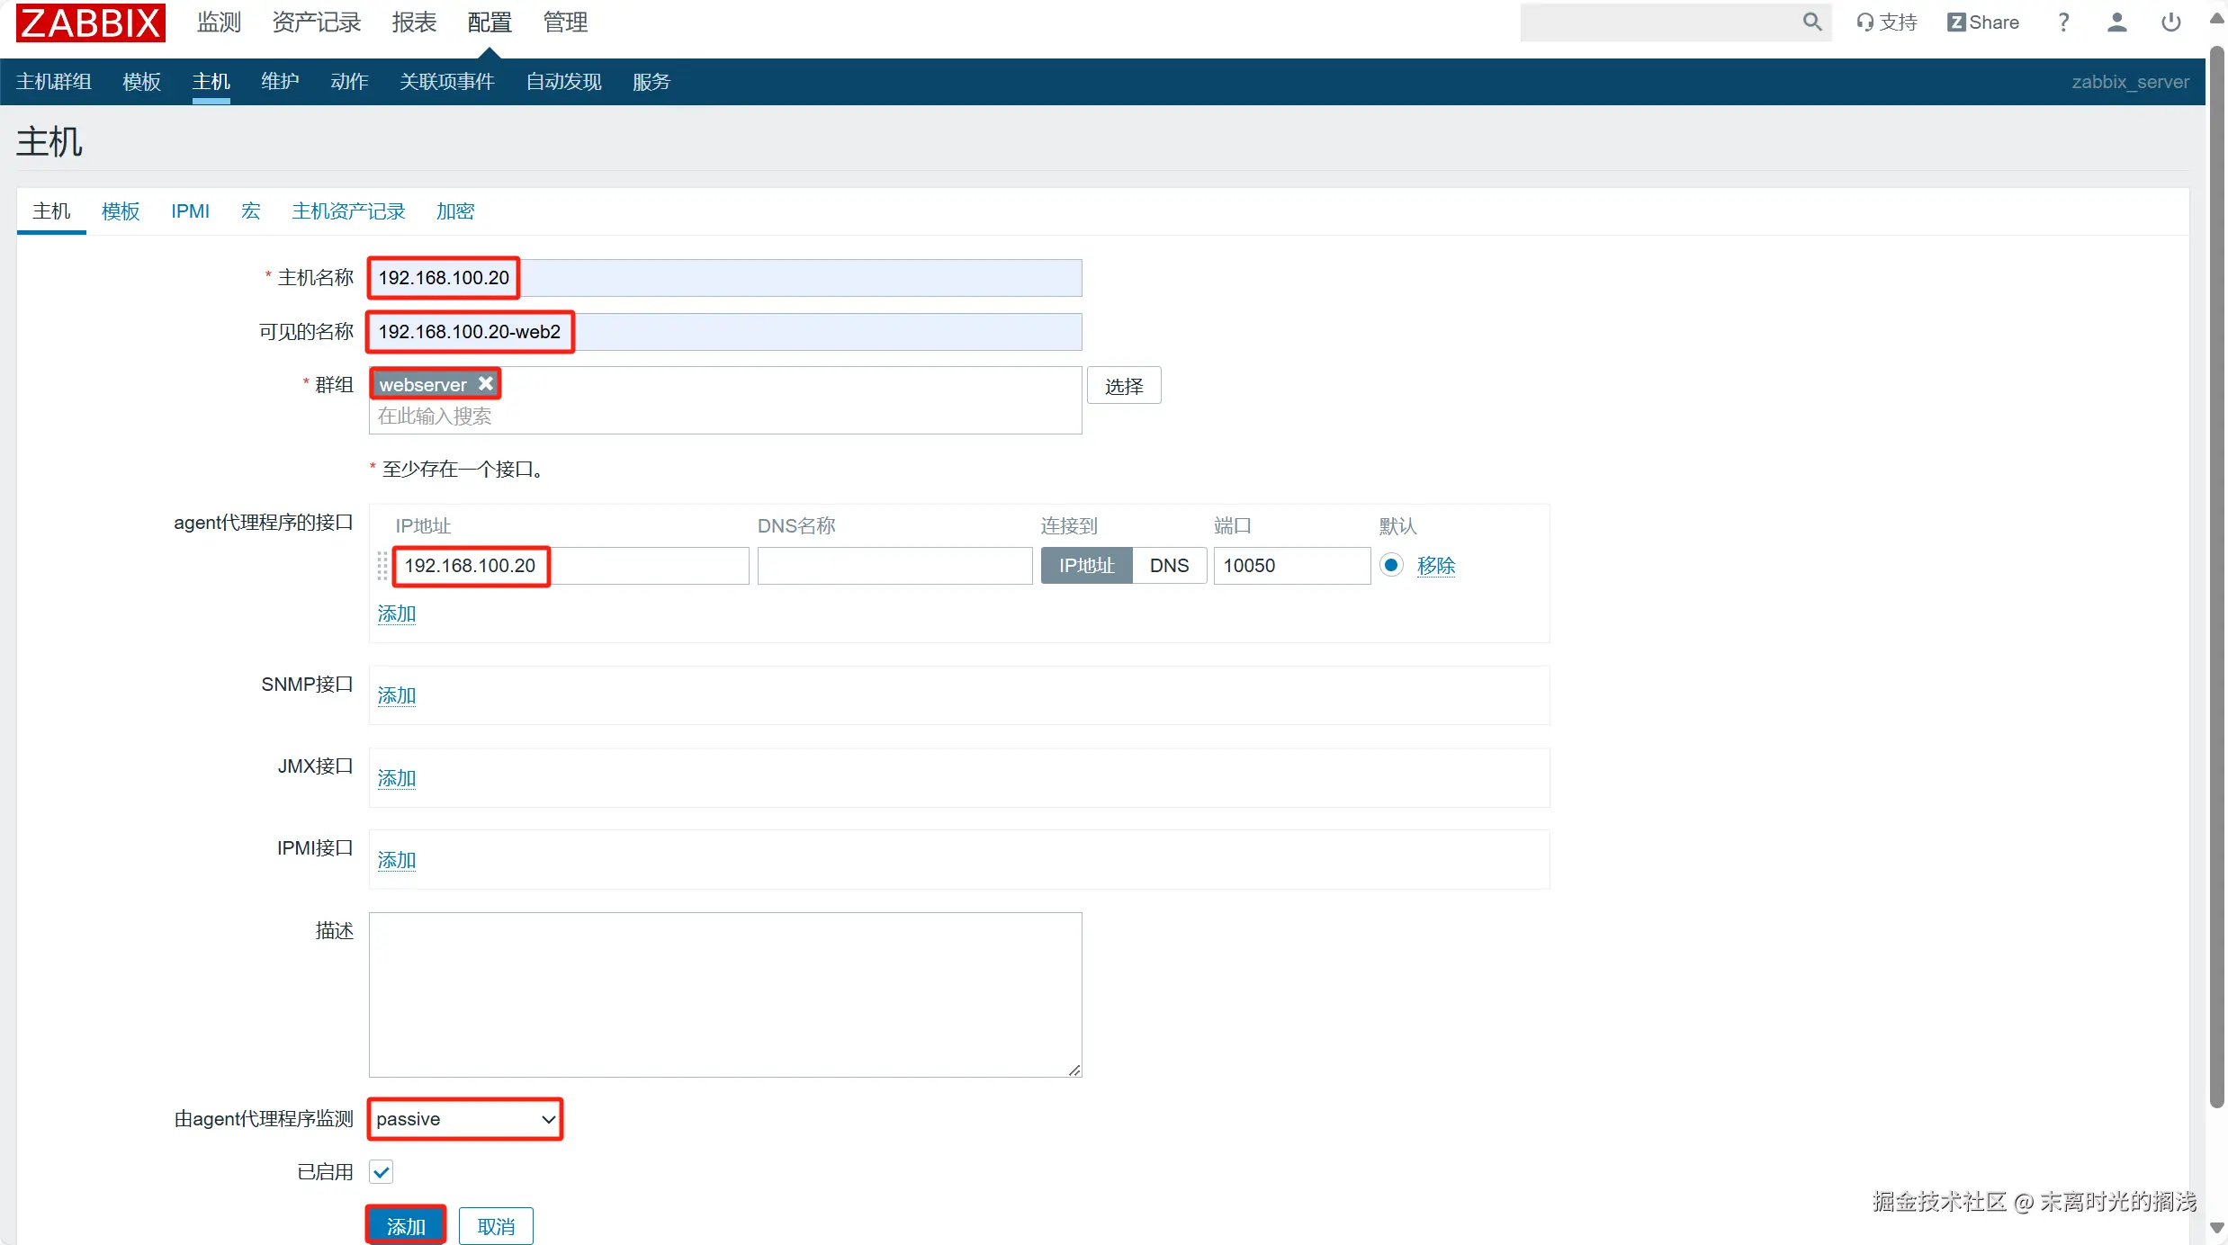
Task: Toggle the 已启用 checkbox
Action: click(382, 1171)
